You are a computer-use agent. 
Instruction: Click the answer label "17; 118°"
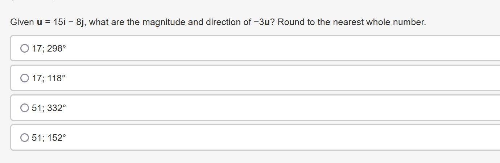pyautogui.click(x=49, y=78)
